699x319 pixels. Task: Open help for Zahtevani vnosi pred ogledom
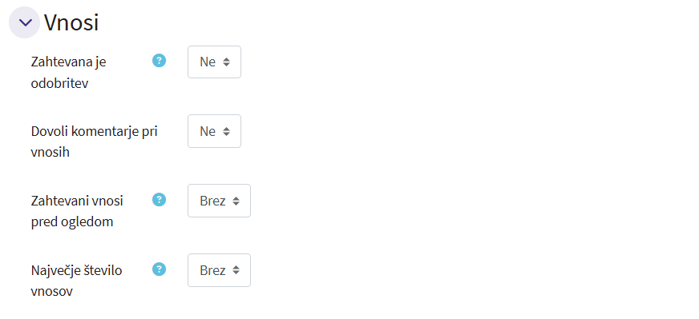160,200
